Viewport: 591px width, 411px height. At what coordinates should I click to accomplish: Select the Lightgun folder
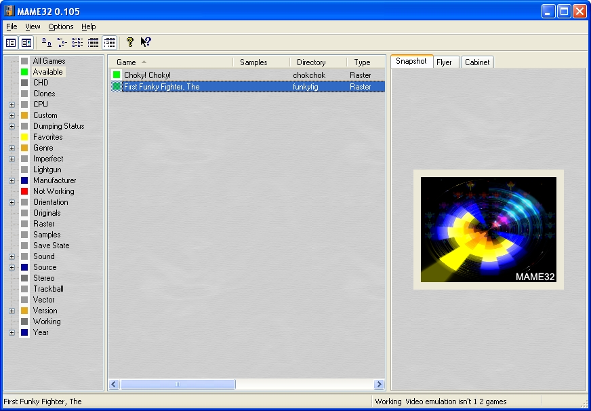pyautogui.click(x=47, y=170)
